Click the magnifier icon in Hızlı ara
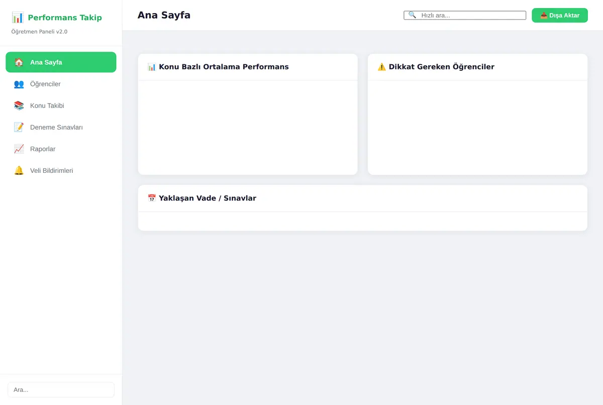 (x=412, y=15)
